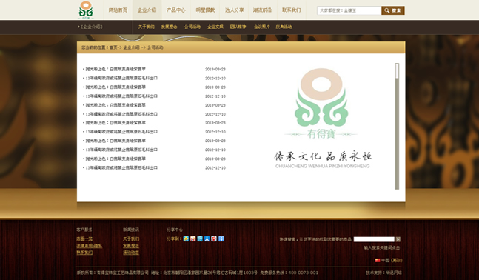The width and height of the screenshot is (479, 280).
Task: Go to 产品中心 in the top navigation
Action: point(176,10)
